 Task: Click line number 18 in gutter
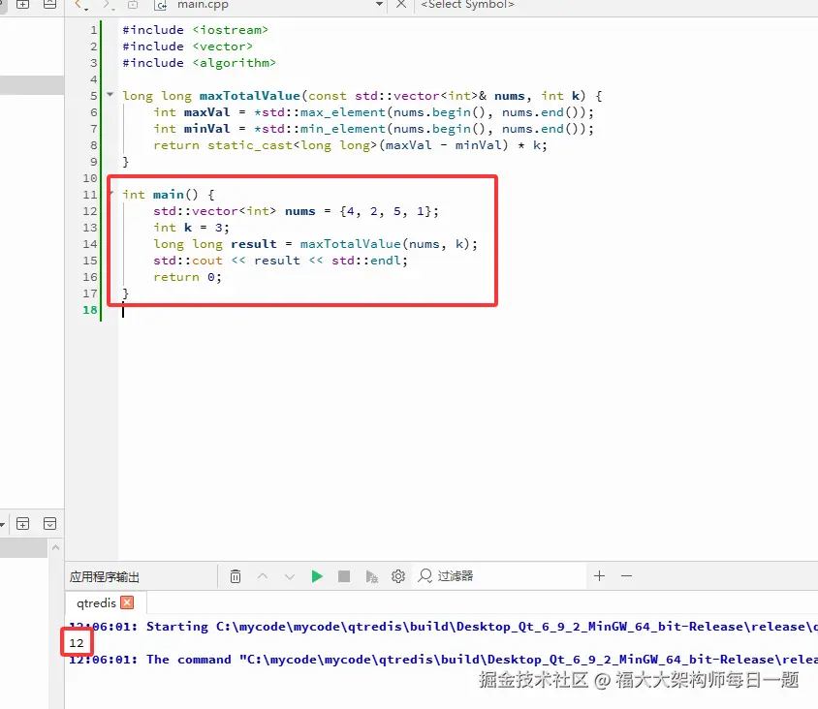coord(90,310)
